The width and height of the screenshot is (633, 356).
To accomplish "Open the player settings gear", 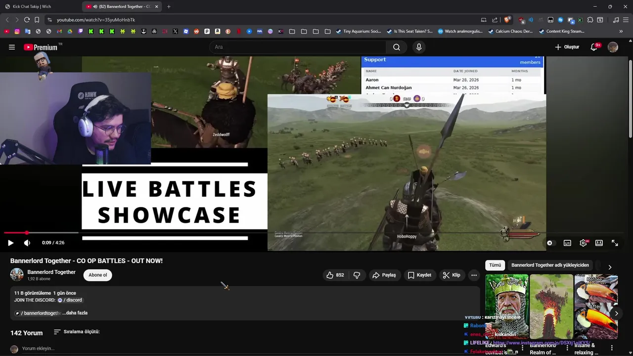I will pyautogui.click(x=583, y=243).
